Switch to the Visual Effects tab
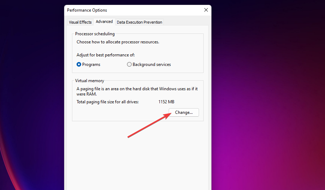The width and height of the screenshot is (325, 190). 80,22
